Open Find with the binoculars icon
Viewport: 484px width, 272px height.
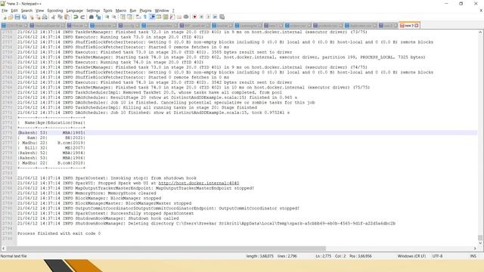coord(92,17)
